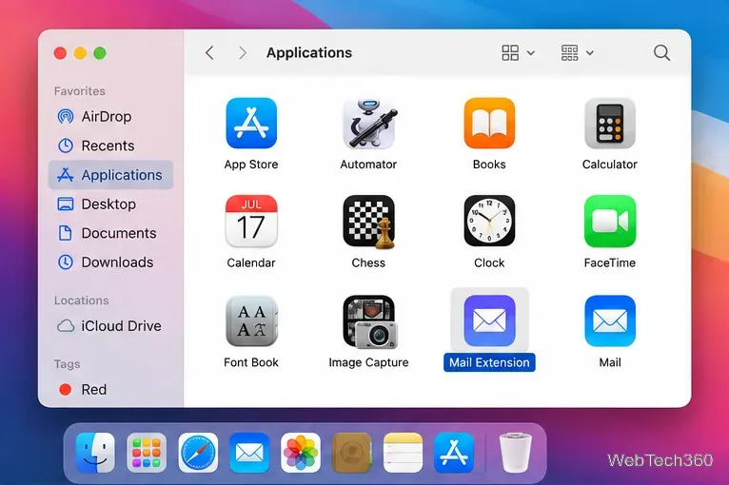Filter by the Red tag
The width and height of the screenshot is (729, 485).
coord(110,389)
